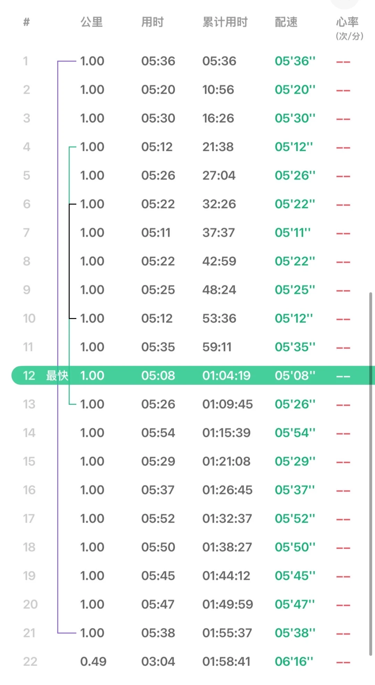
Task: Click pace 06'16'' in the last row
Action: [x=294, y=661]
